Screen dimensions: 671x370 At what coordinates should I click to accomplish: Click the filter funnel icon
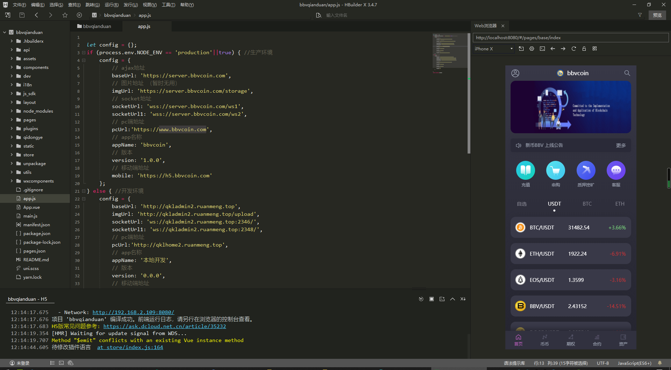[640, 15]
